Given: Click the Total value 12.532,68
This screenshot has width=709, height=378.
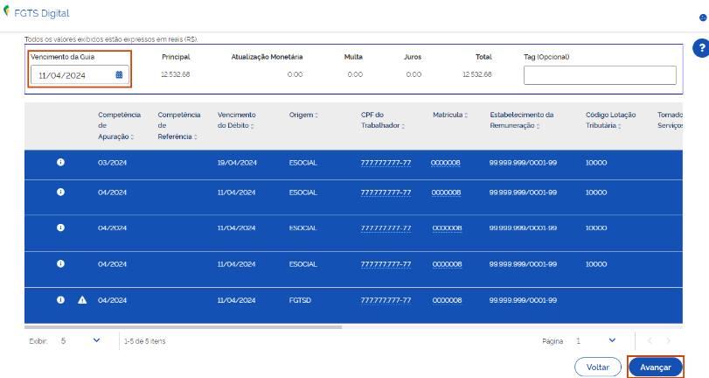Looking at the screenshot, I should [x=477, y=74].
